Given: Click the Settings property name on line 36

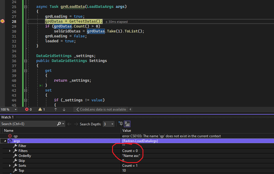Looking at the screenshot, I should (x=98, y=61).
